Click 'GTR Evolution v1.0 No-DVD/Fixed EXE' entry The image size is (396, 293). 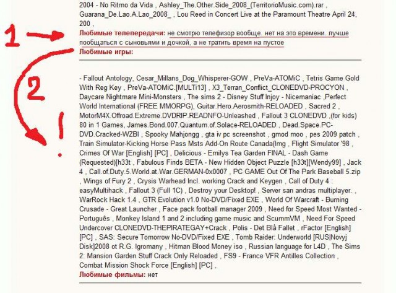coord(200,199)
